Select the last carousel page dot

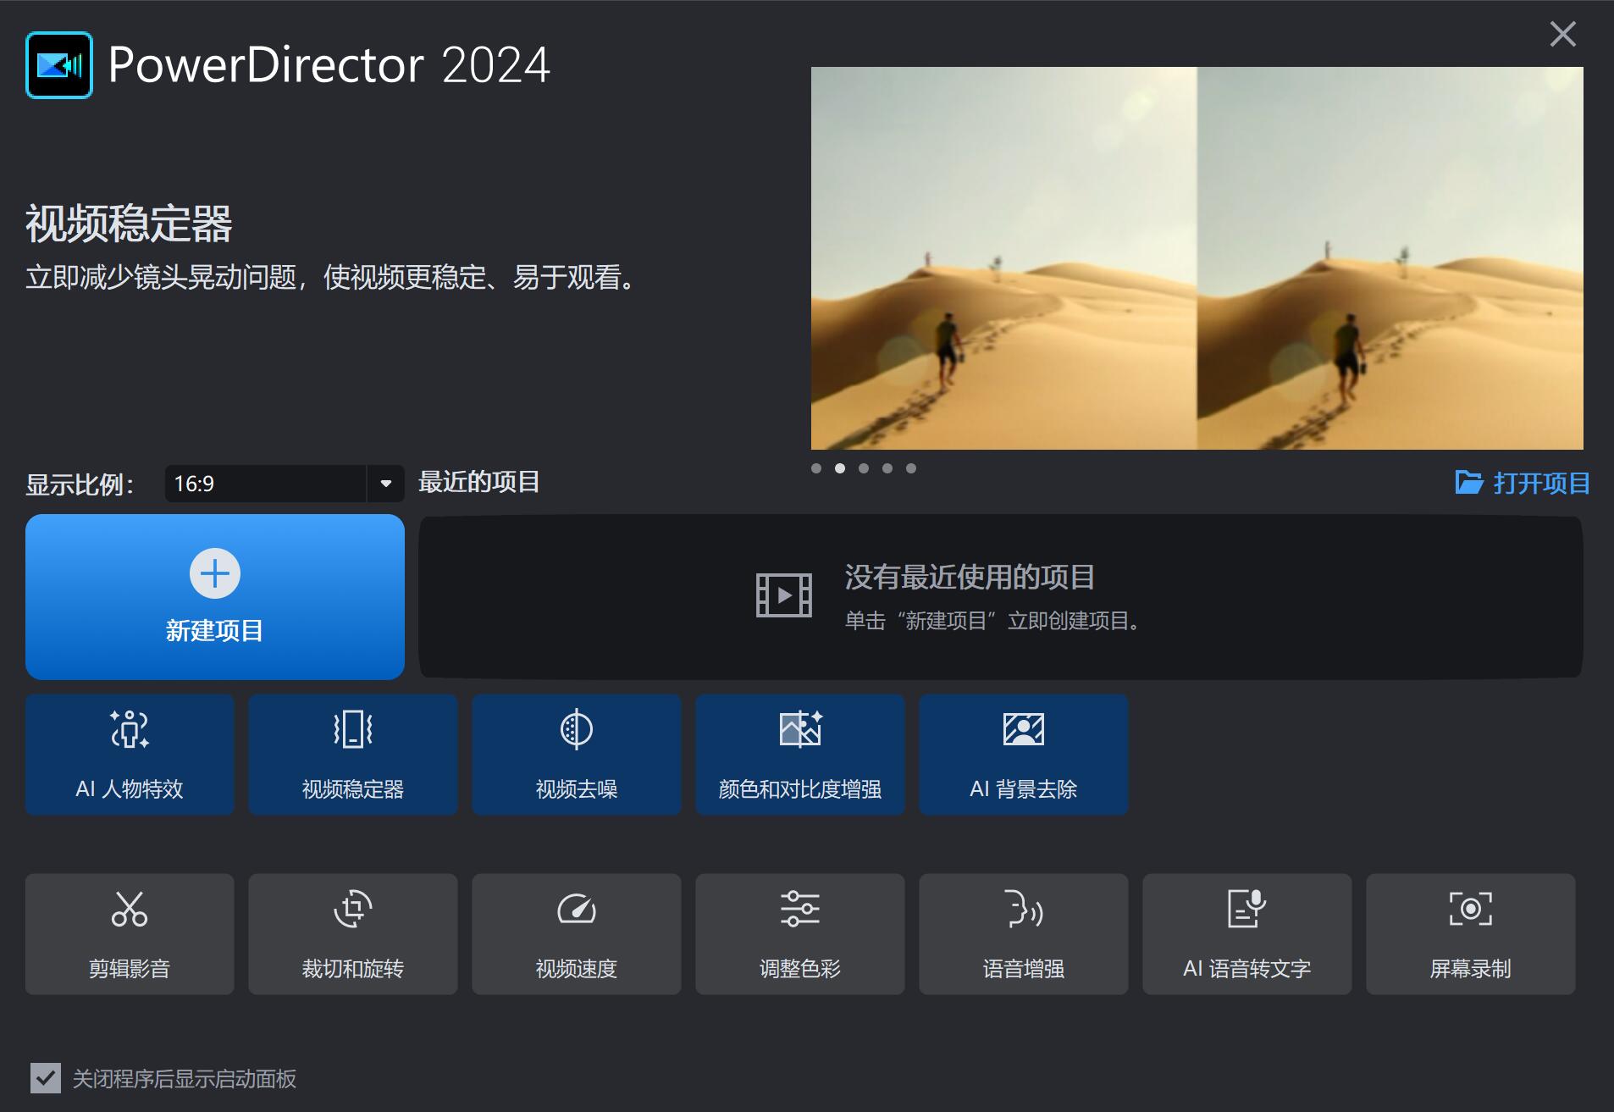pyautogui.click(x=911, y=468)
